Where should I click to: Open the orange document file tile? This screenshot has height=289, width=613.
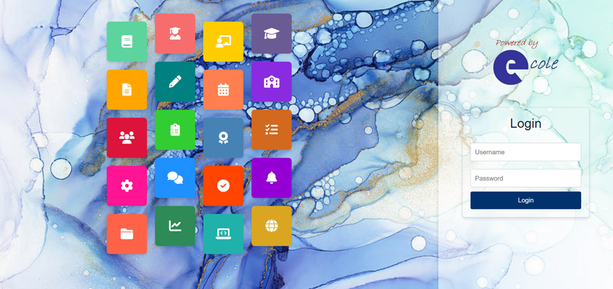pos(127,90)
